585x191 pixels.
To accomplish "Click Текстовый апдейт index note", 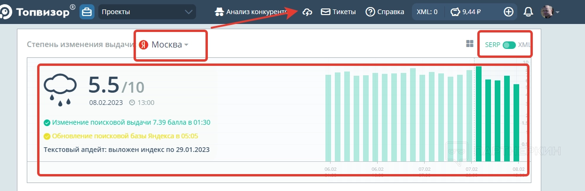I will [126, 150].
